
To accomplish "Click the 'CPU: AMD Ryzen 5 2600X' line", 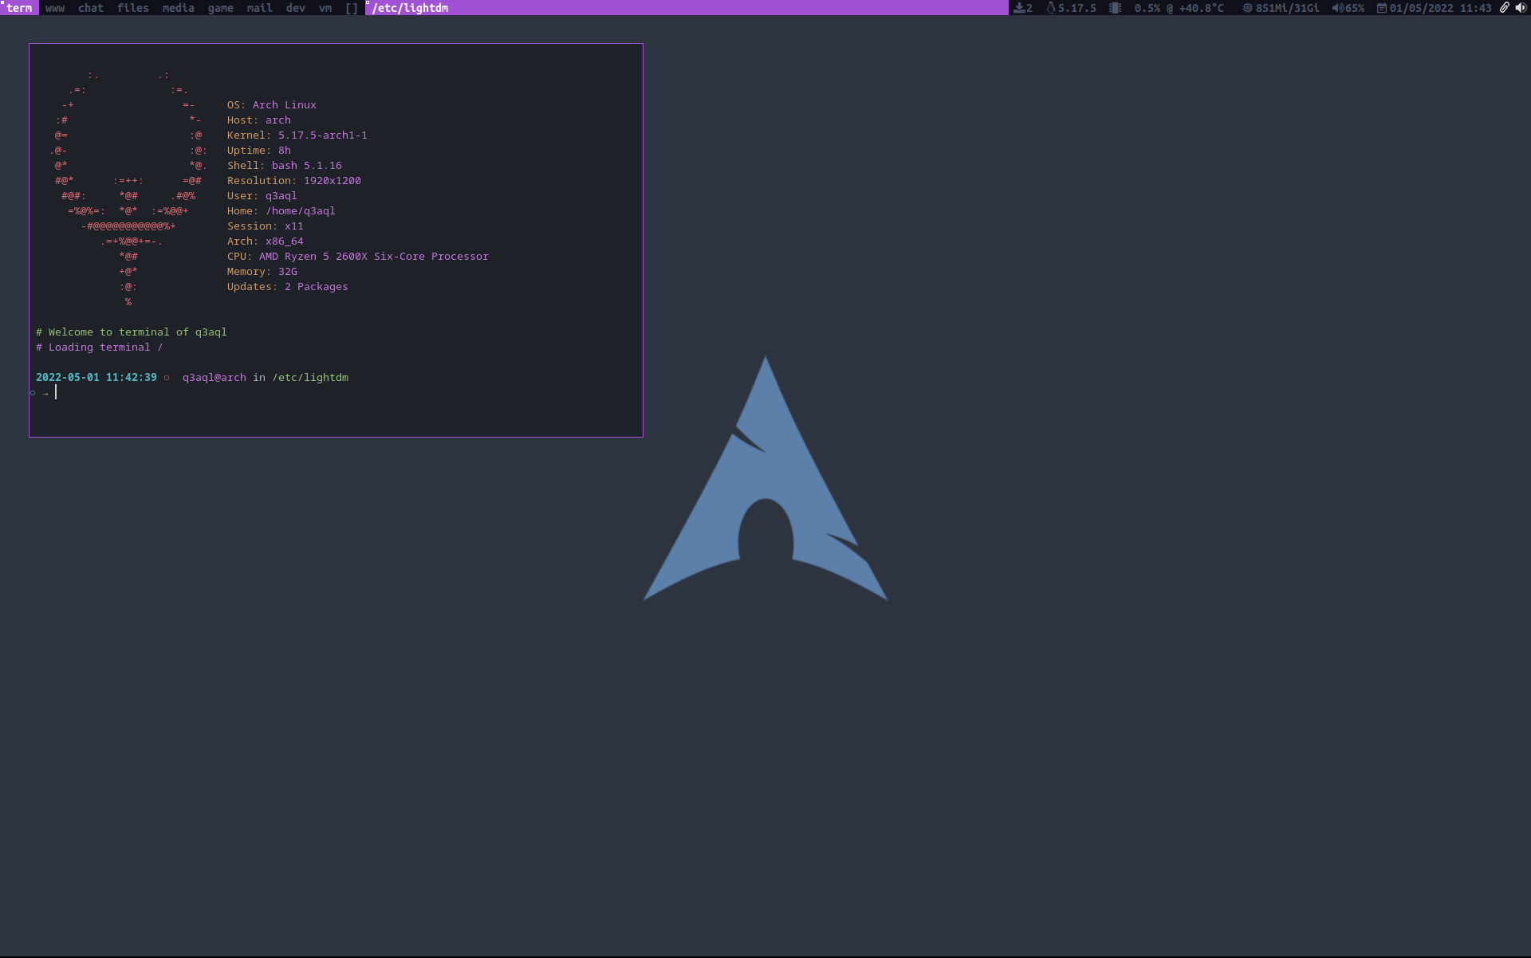I will pos(358,256).
